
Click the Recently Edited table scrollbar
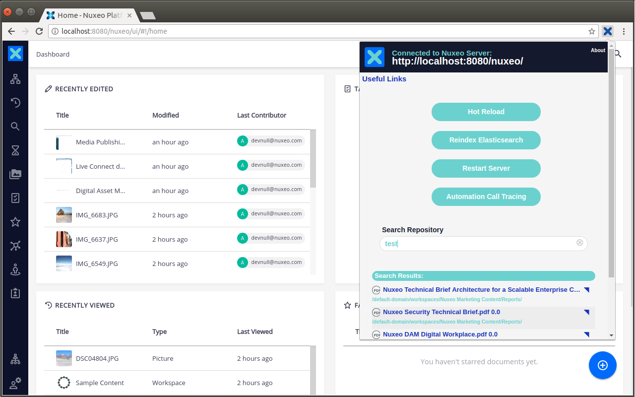point(313,159)
